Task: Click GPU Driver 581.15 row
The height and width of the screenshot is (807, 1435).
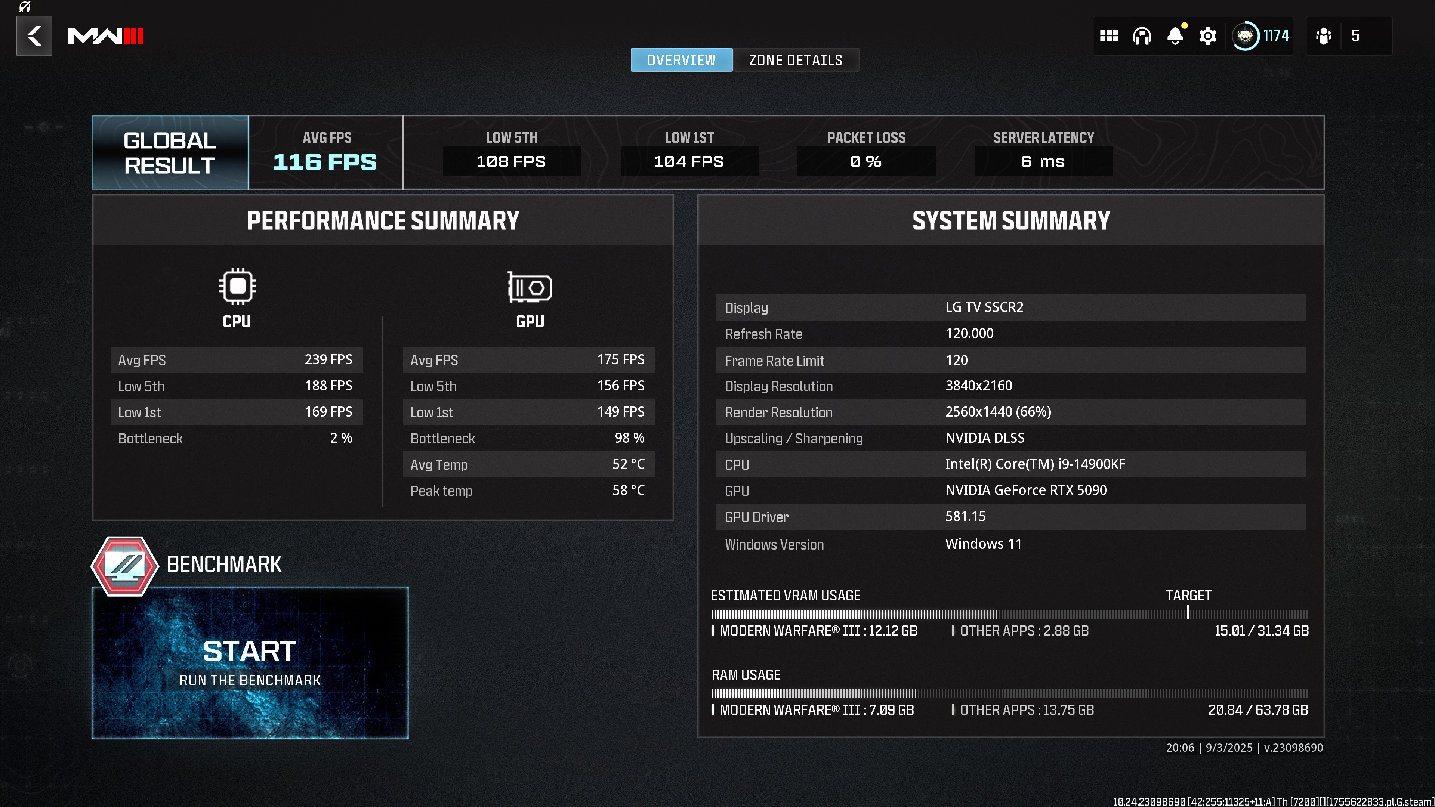Action: pos(1010,517)
